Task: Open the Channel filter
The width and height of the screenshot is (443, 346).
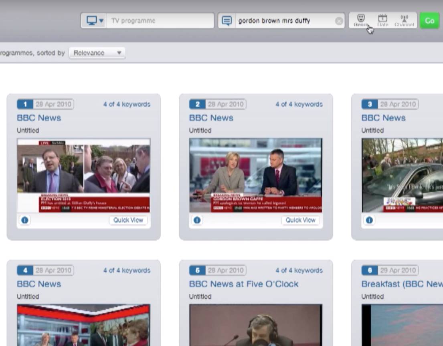Action: (x=404, y=20)
